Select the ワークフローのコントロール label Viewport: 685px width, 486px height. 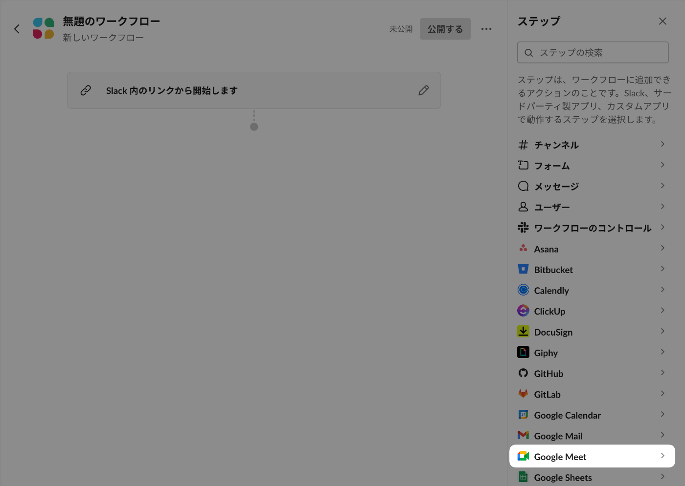tap(593, 228)
